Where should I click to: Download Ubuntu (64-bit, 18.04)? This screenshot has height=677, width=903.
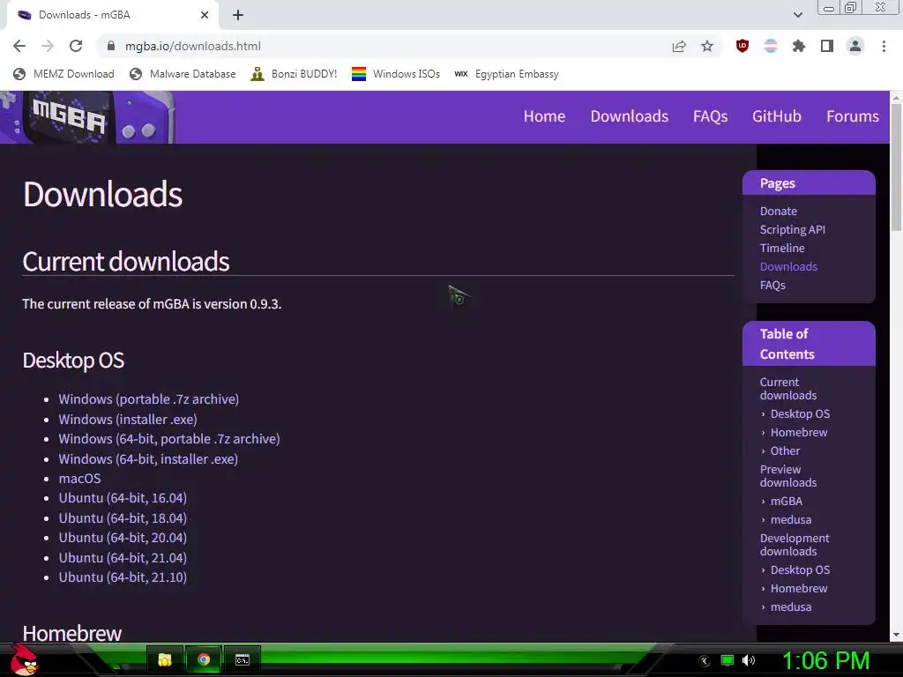[123, 518]
